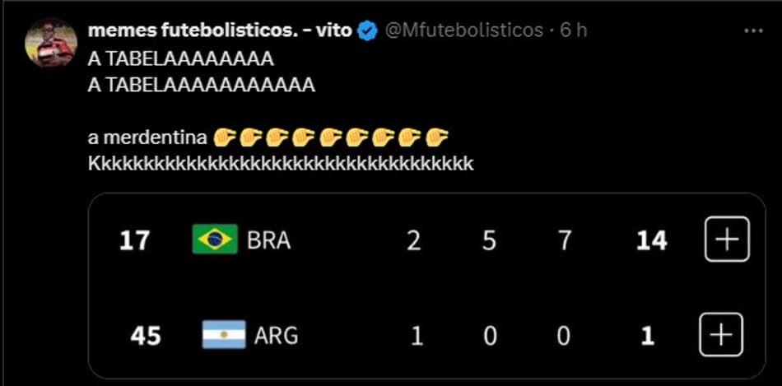The image size is (782, 386).
Task: Click the BRA country label
Action: pyautogui.click(x=269, y=241)
